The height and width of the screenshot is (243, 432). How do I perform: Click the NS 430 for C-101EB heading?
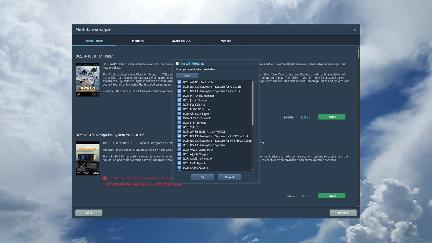pos(110,135)
